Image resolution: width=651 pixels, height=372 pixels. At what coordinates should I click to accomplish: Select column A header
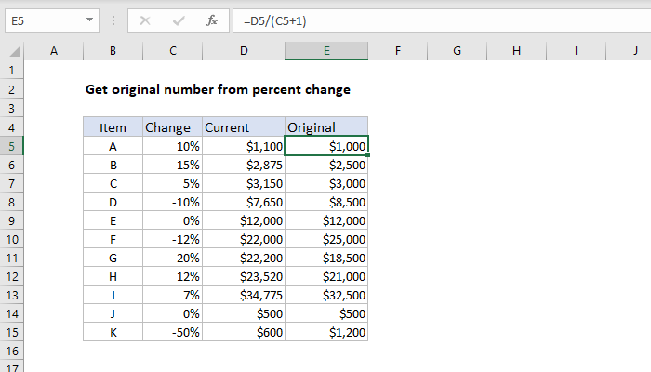pyautogui.click(x=54, y=51)
